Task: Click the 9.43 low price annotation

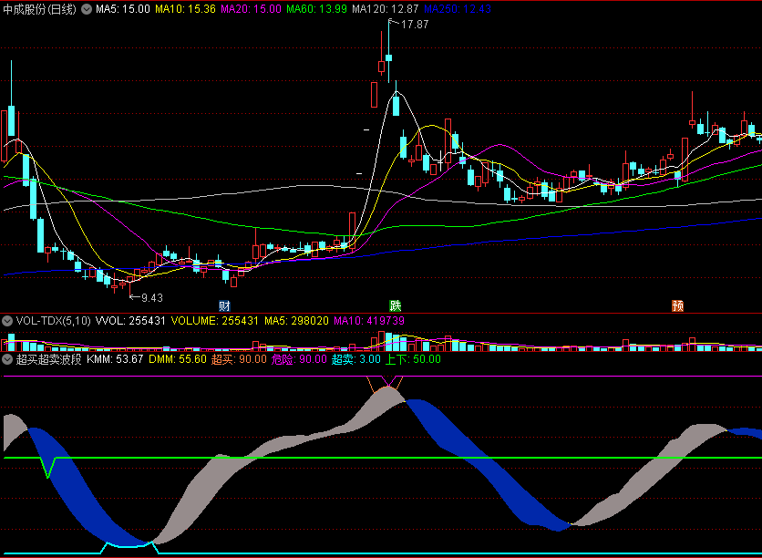Action: click(152, 298)
